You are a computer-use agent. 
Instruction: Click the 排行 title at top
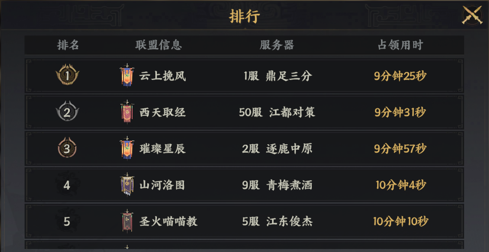(x=244, y=17)
